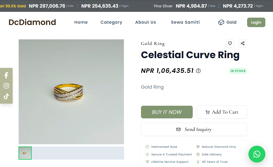Screen dimensions: 273x167
Task: Open the Home menu item
Action: (81, 22)
